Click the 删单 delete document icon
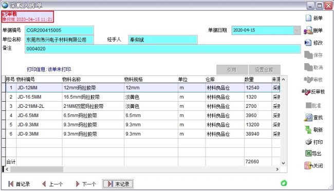 coord(308,31)
